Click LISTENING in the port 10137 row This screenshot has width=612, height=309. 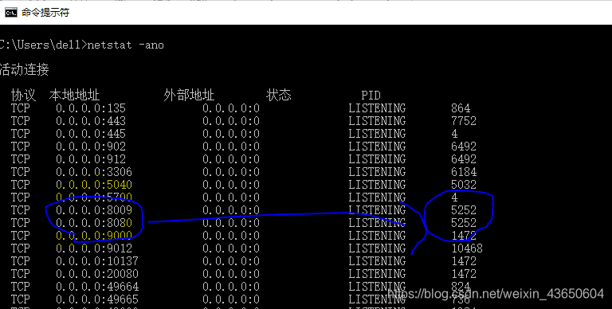(377, 261)
